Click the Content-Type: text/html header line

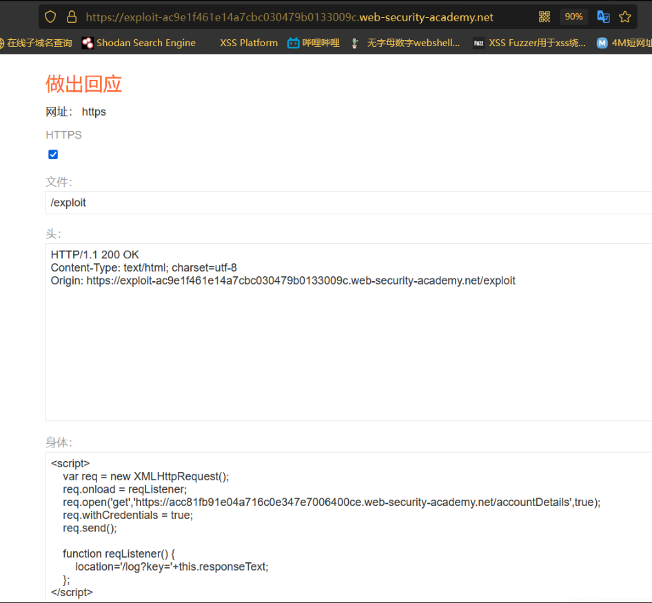click(x=144, y=267)
